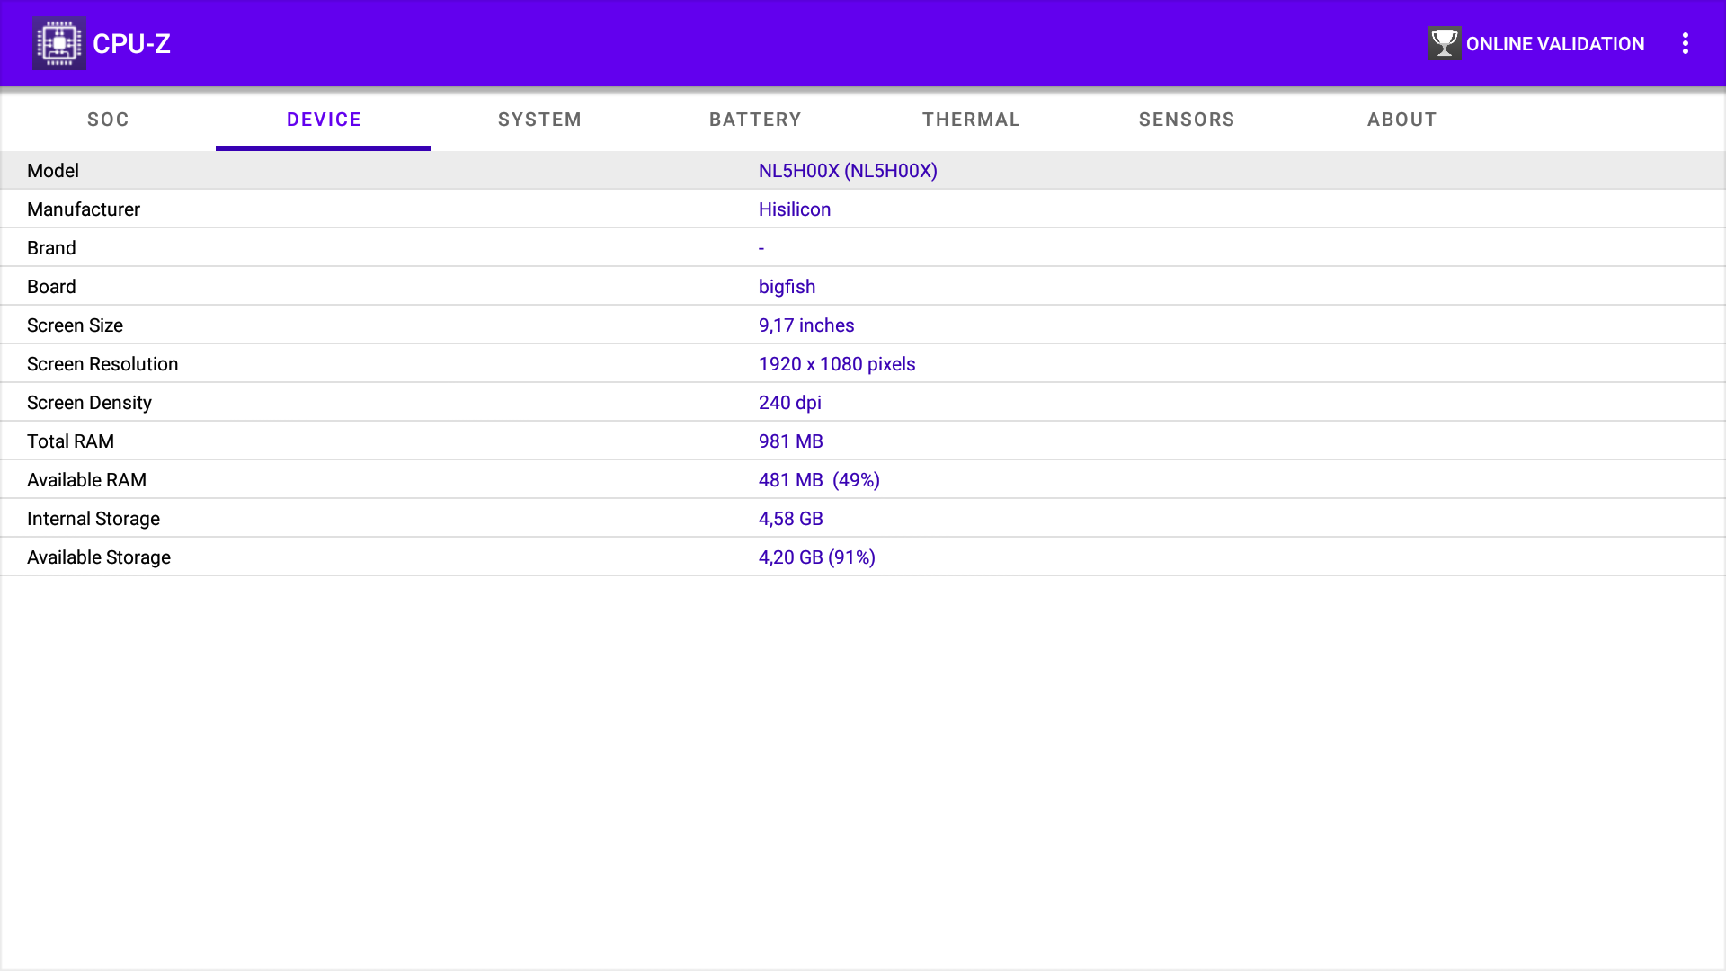Select the DEVICE tab
The width and height of the screenshot is (1726, 971).
coord(324,120)
